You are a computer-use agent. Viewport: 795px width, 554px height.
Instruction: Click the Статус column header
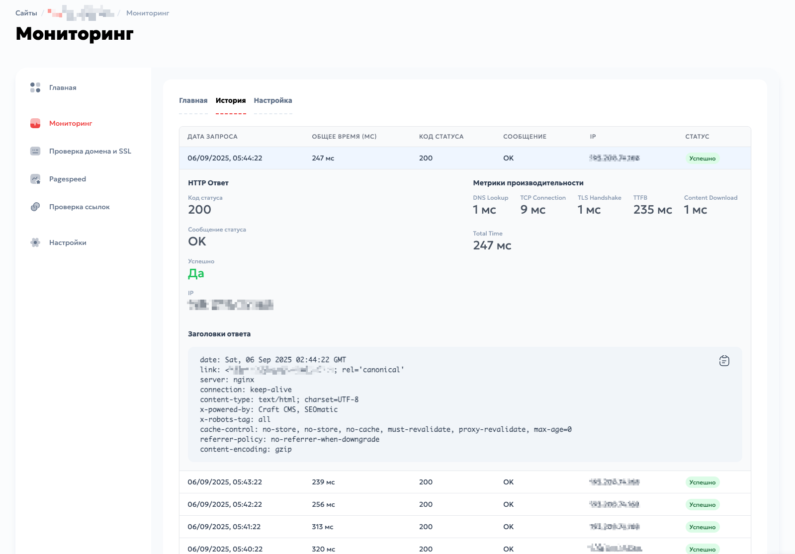click(x=697, y=137)
